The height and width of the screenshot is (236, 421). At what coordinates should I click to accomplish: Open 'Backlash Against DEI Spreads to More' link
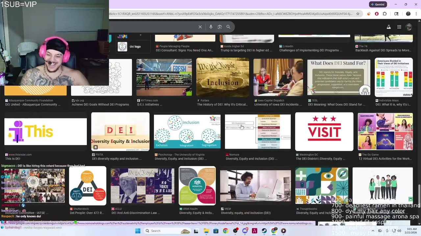click(x=383, y=50)
